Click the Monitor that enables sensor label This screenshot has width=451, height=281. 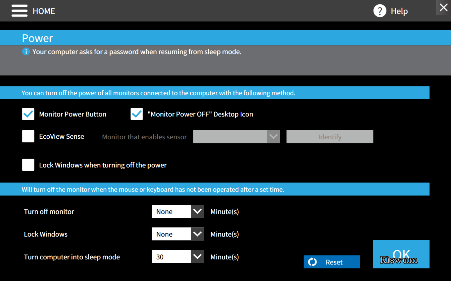coord(144,137)
